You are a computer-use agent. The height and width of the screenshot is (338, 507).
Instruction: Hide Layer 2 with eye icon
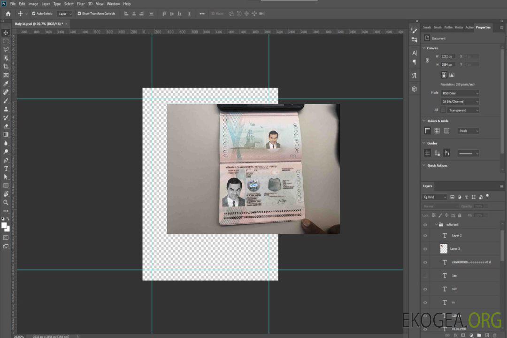[x=425, y=236]
